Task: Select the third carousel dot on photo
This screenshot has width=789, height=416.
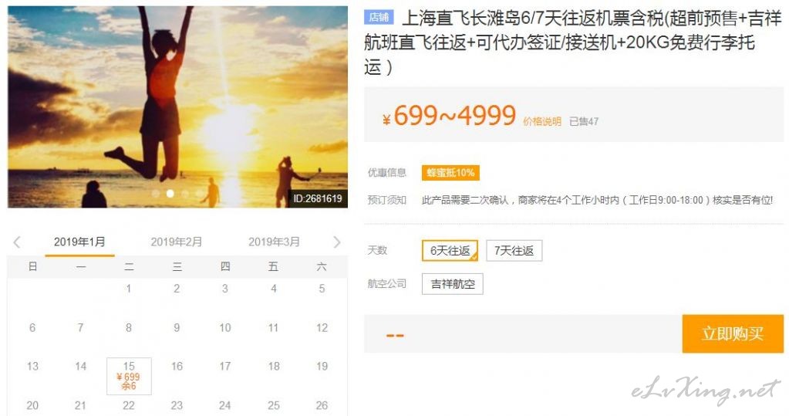Action: click(184, 194)
